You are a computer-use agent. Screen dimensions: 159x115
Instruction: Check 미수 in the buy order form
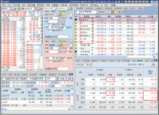click(x=67, y=52)
